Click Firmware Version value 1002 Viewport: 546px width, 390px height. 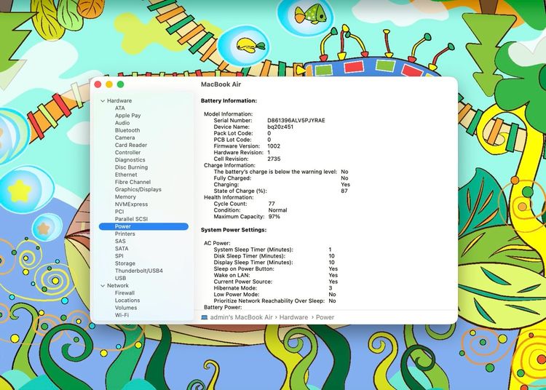[274, 146]
